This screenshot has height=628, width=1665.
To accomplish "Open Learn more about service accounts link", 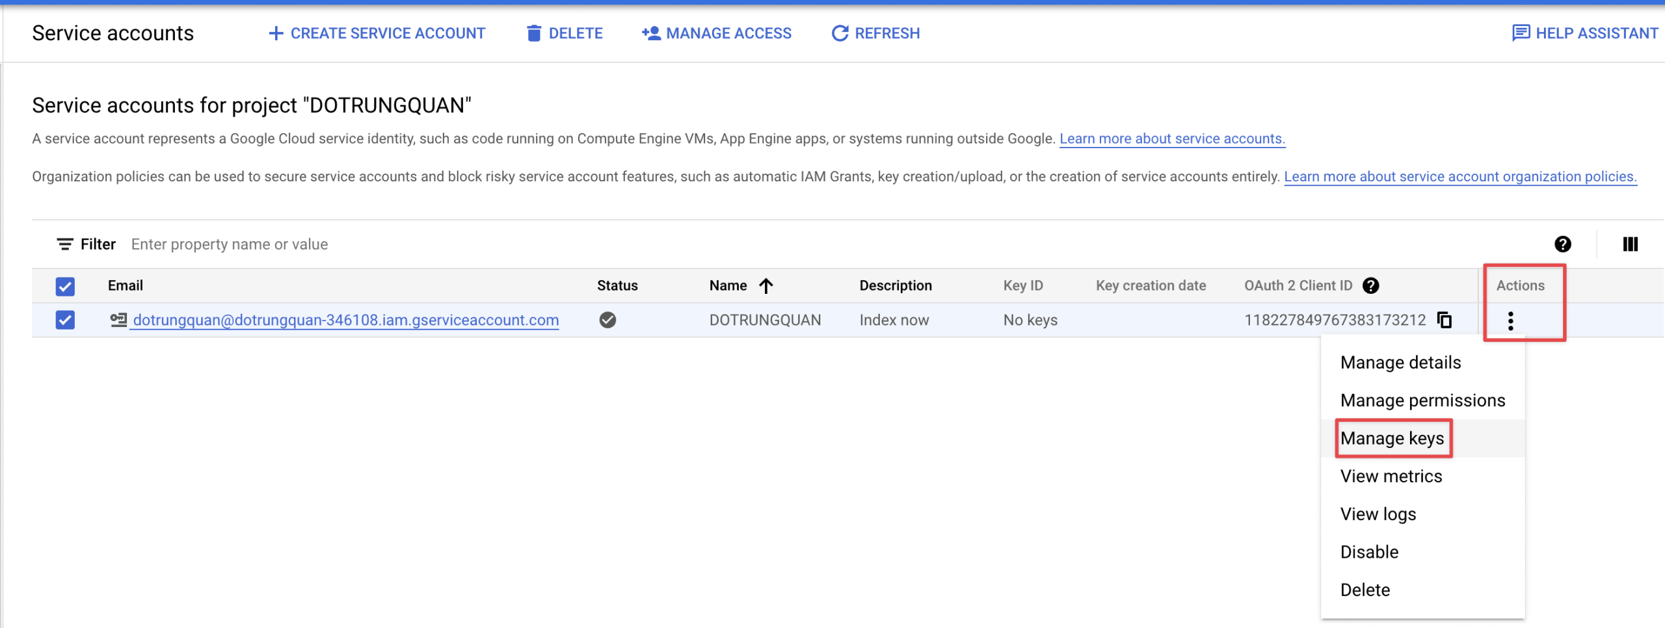I will (x=1172, y=139).
